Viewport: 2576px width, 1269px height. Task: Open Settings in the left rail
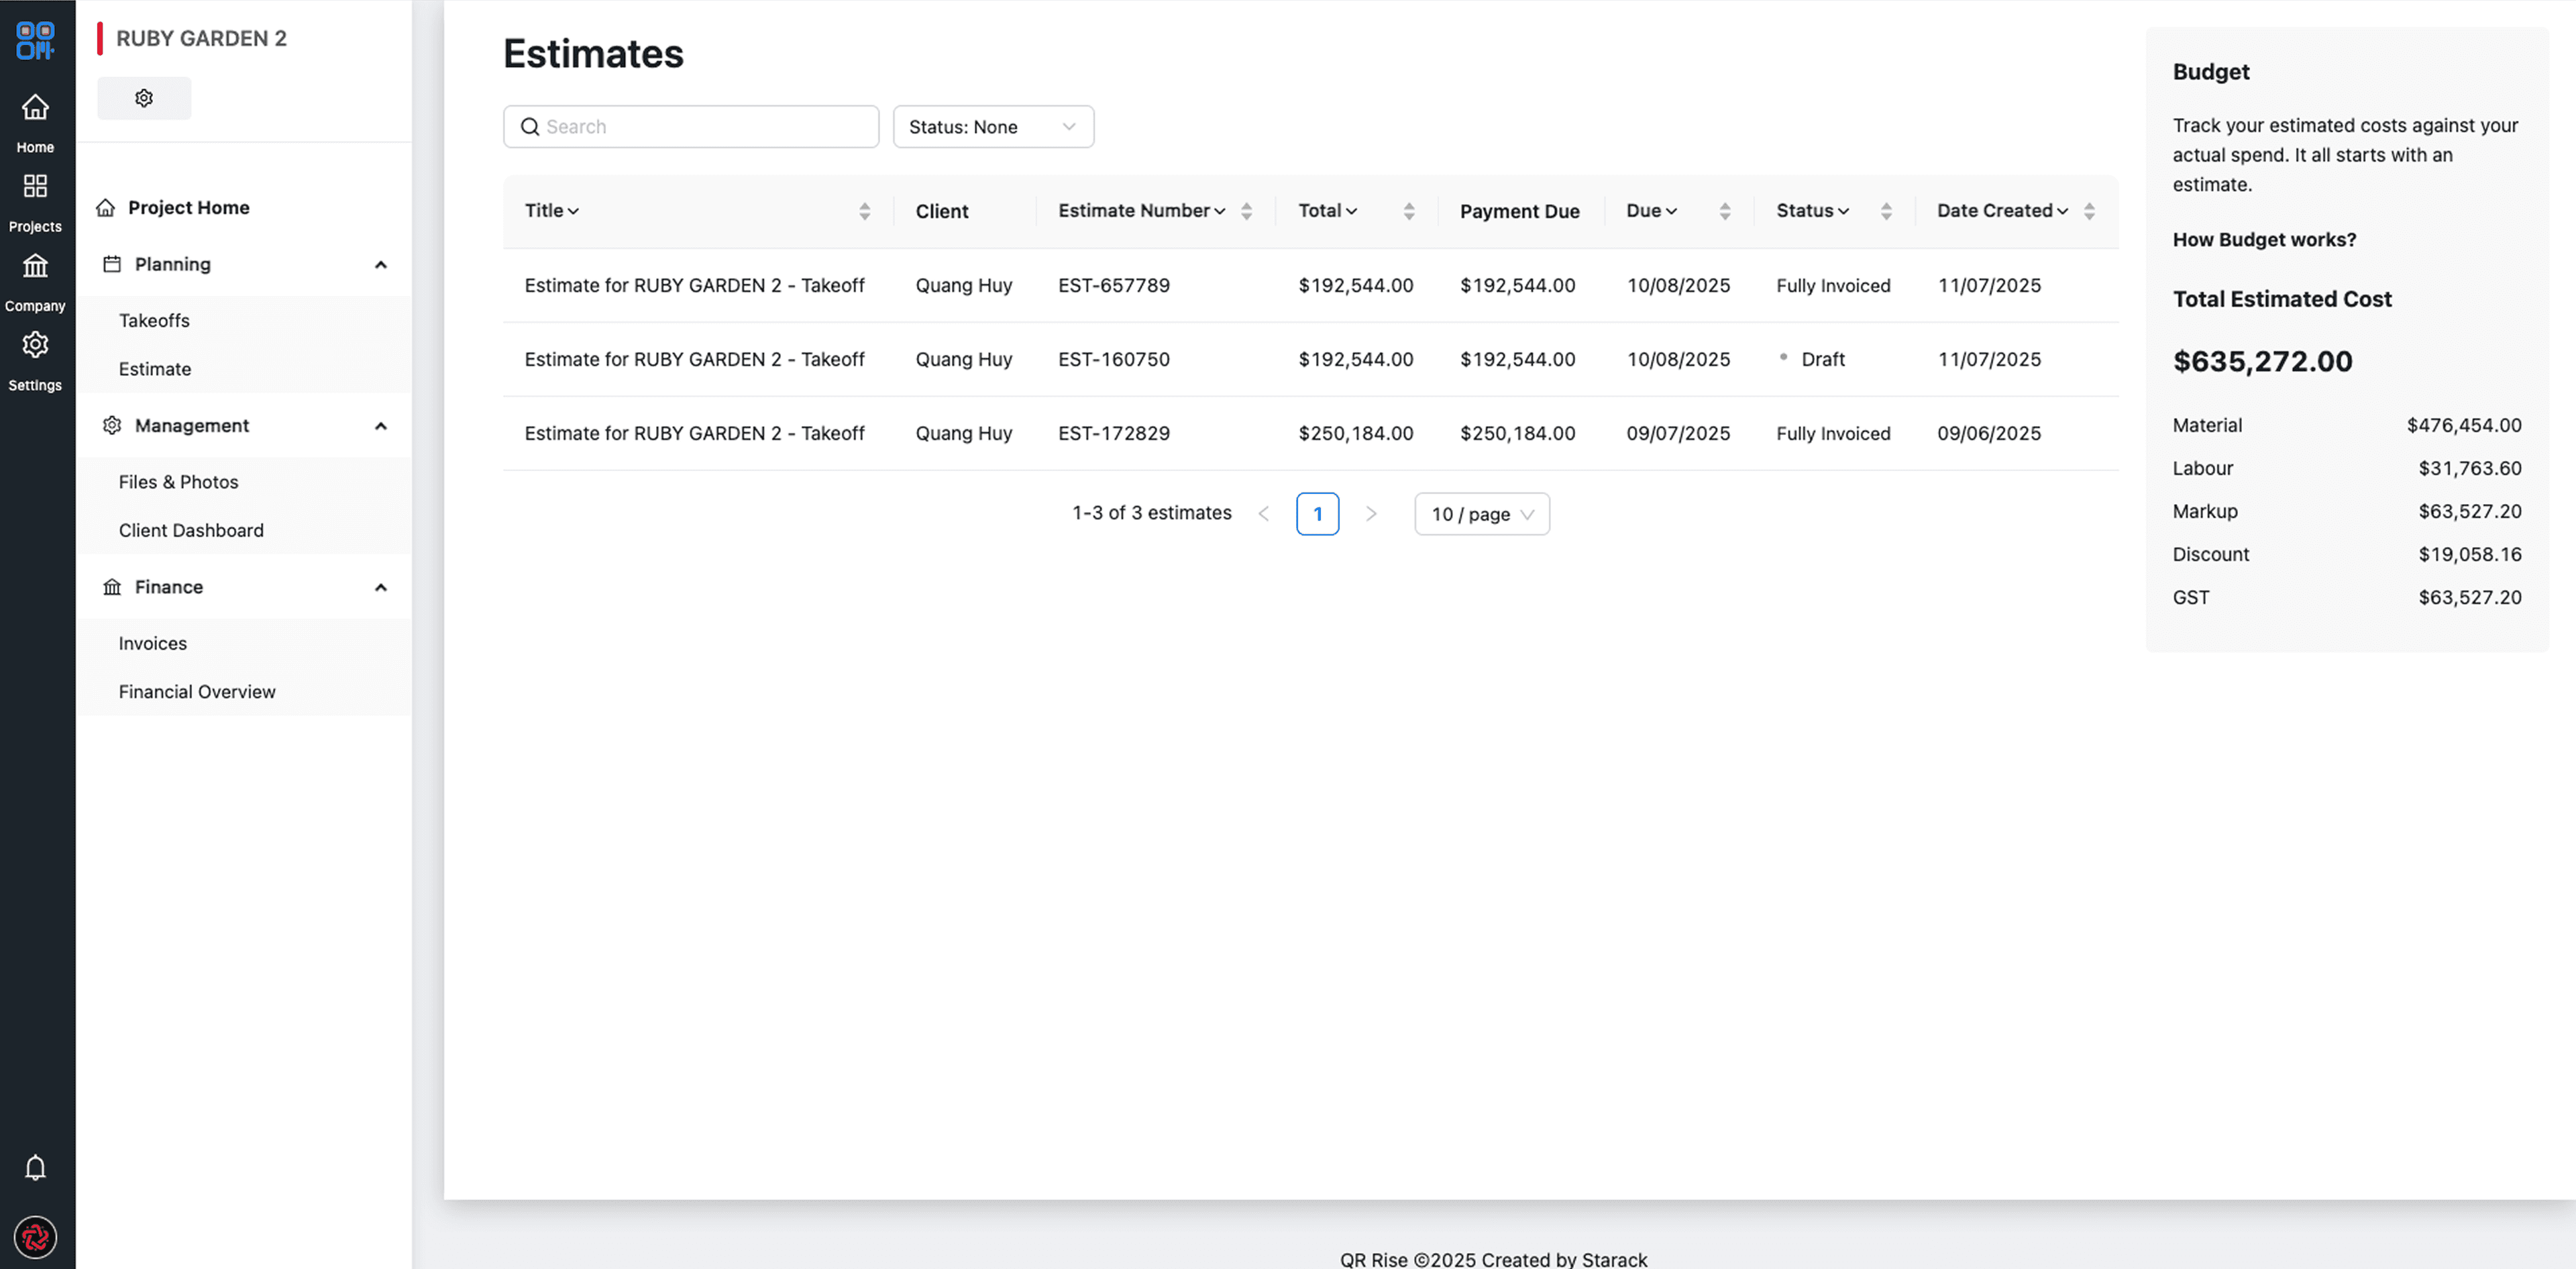coord(35,361)
